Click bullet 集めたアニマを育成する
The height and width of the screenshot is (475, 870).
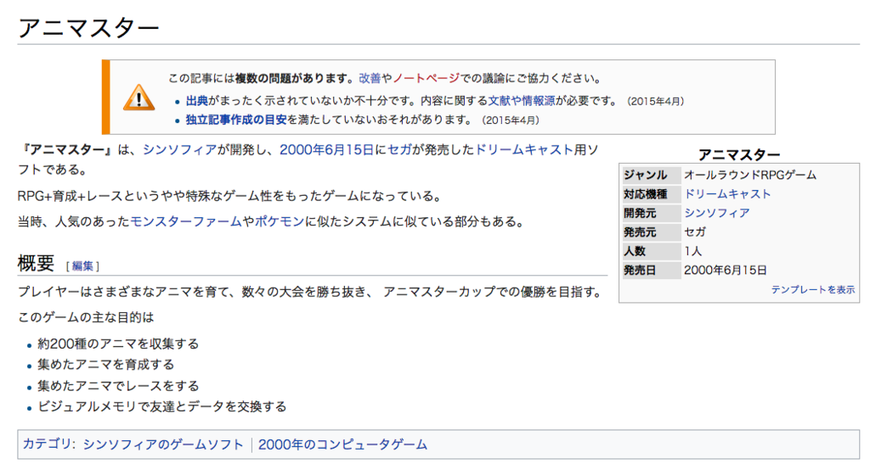pos(106,365)
